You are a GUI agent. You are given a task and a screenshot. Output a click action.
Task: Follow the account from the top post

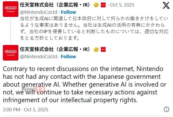pyautogui.click(x=68, y=12)
